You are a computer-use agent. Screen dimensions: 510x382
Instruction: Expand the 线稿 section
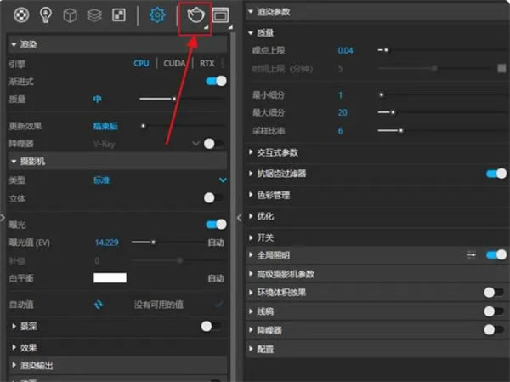251,311
